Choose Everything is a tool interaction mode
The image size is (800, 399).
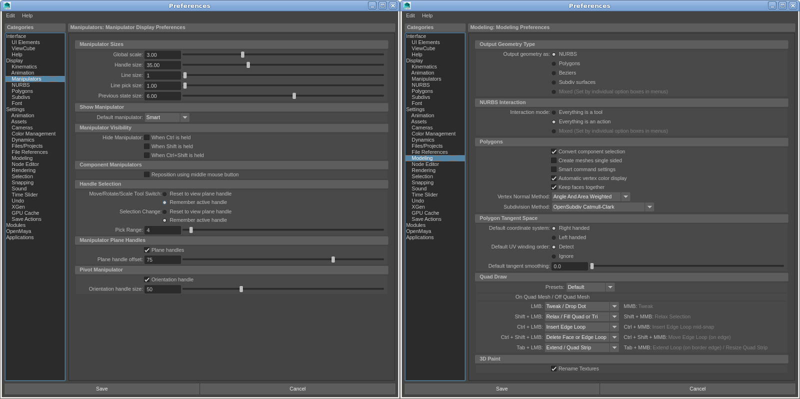554,112
